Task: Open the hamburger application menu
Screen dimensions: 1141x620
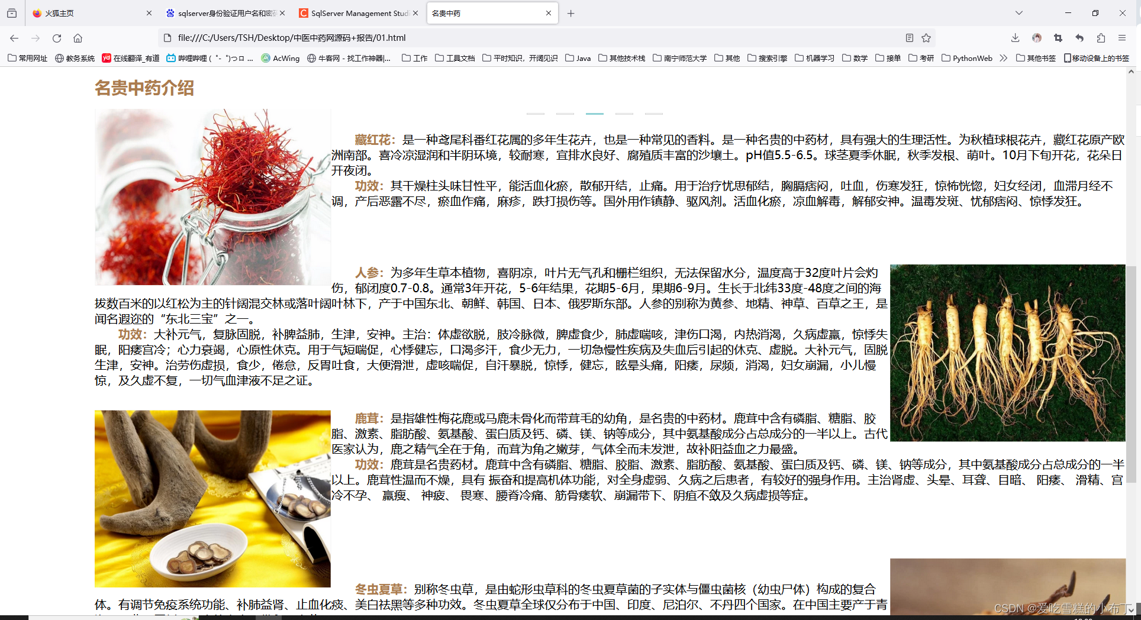Action: click(x=1123, y=37)
